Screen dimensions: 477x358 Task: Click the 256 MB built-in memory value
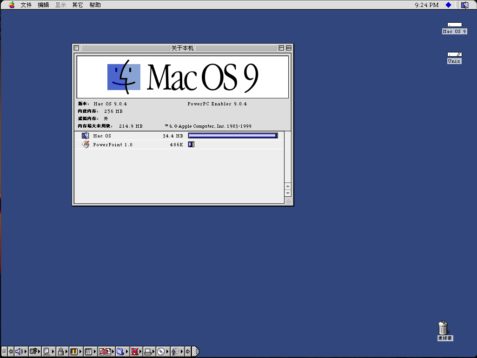click(x=113, y=111)
